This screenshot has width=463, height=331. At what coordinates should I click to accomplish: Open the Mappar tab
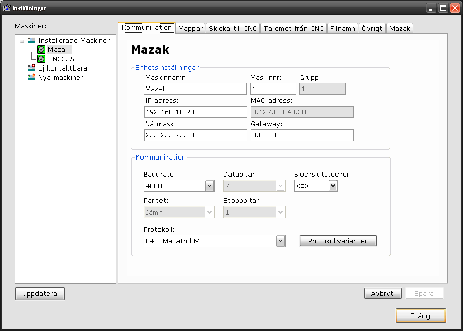[190, 29]
